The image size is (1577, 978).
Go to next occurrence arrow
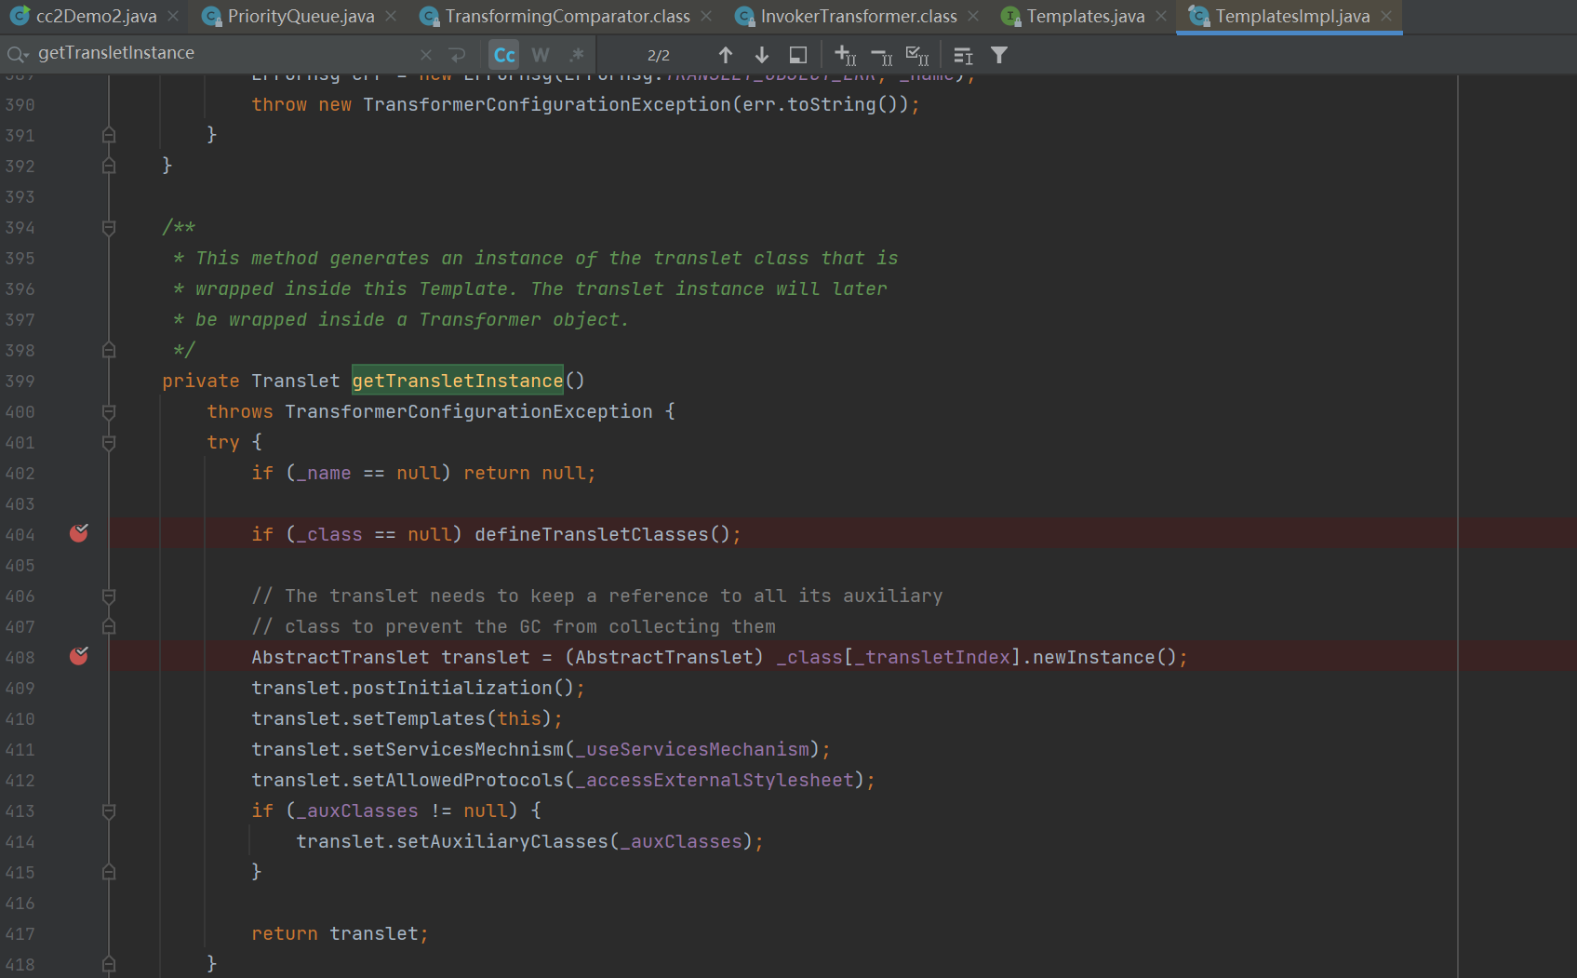tap(762, 55)
